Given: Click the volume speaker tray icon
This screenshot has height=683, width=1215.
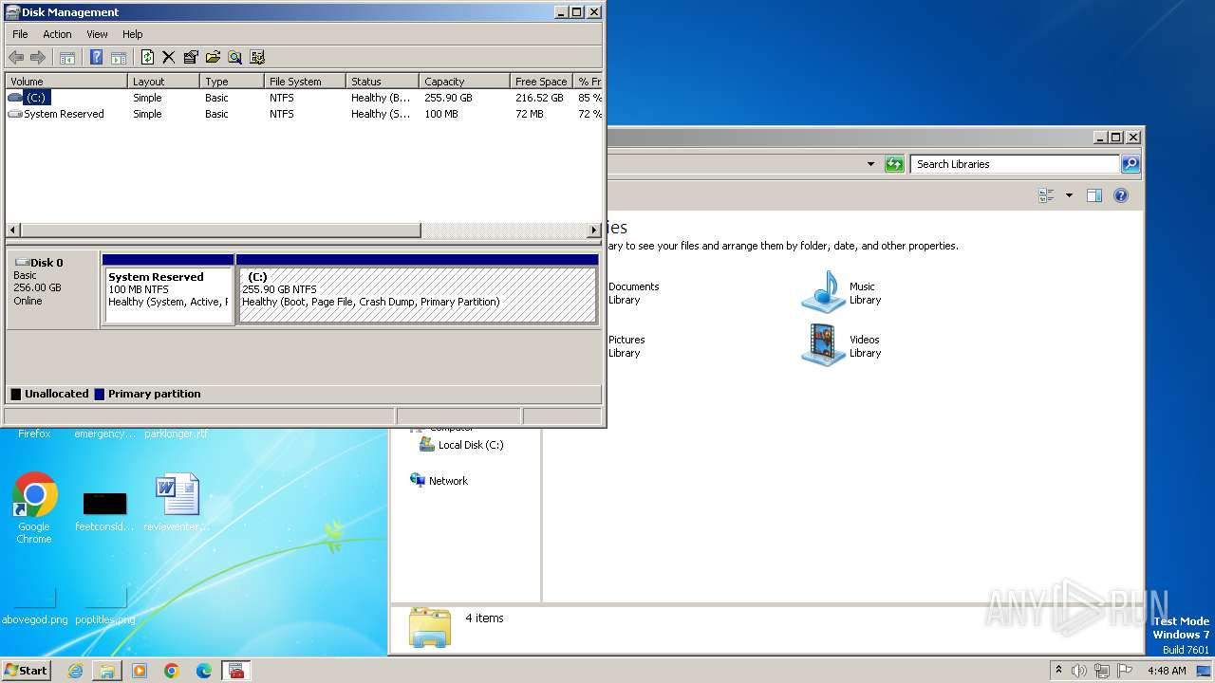Looking at the screenshot, I should tap(1079, 671).
